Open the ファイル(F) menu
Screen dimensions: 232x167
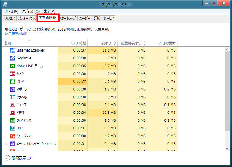[x=11, y=12]
